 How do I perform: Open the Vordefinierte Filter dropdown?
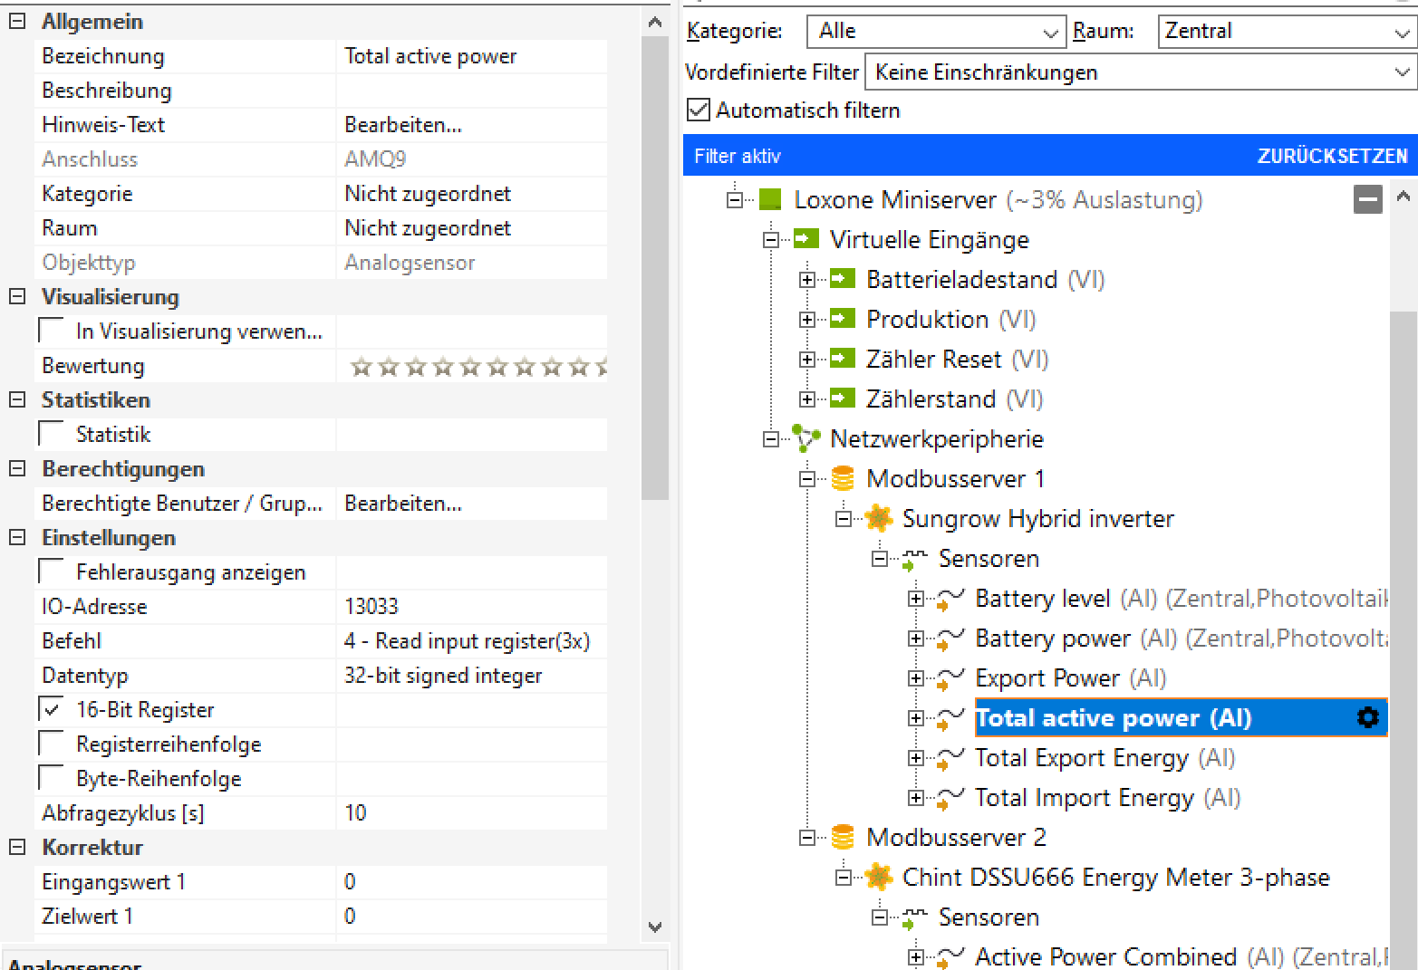coord(1141,72)
